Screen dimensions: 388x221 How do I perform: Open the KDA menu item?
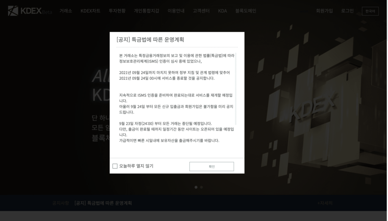coord(222,11)
